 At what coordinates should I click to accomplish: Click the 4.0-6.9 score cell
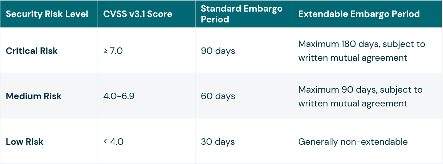[x=119, y=96]
